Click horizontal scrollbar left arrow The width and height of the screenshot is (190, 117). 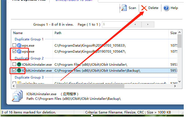[x=14, y=86]
